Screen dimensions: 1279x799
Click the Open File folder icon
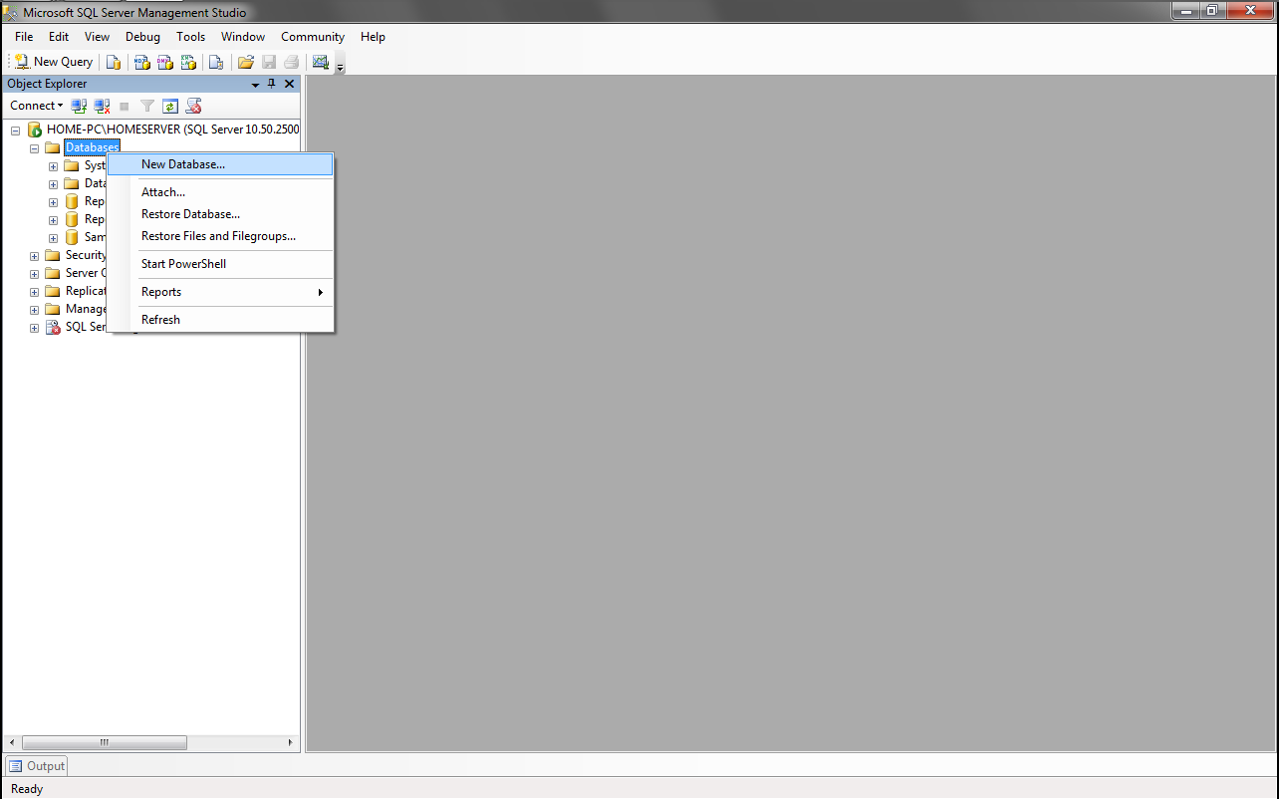coord(246,62)
